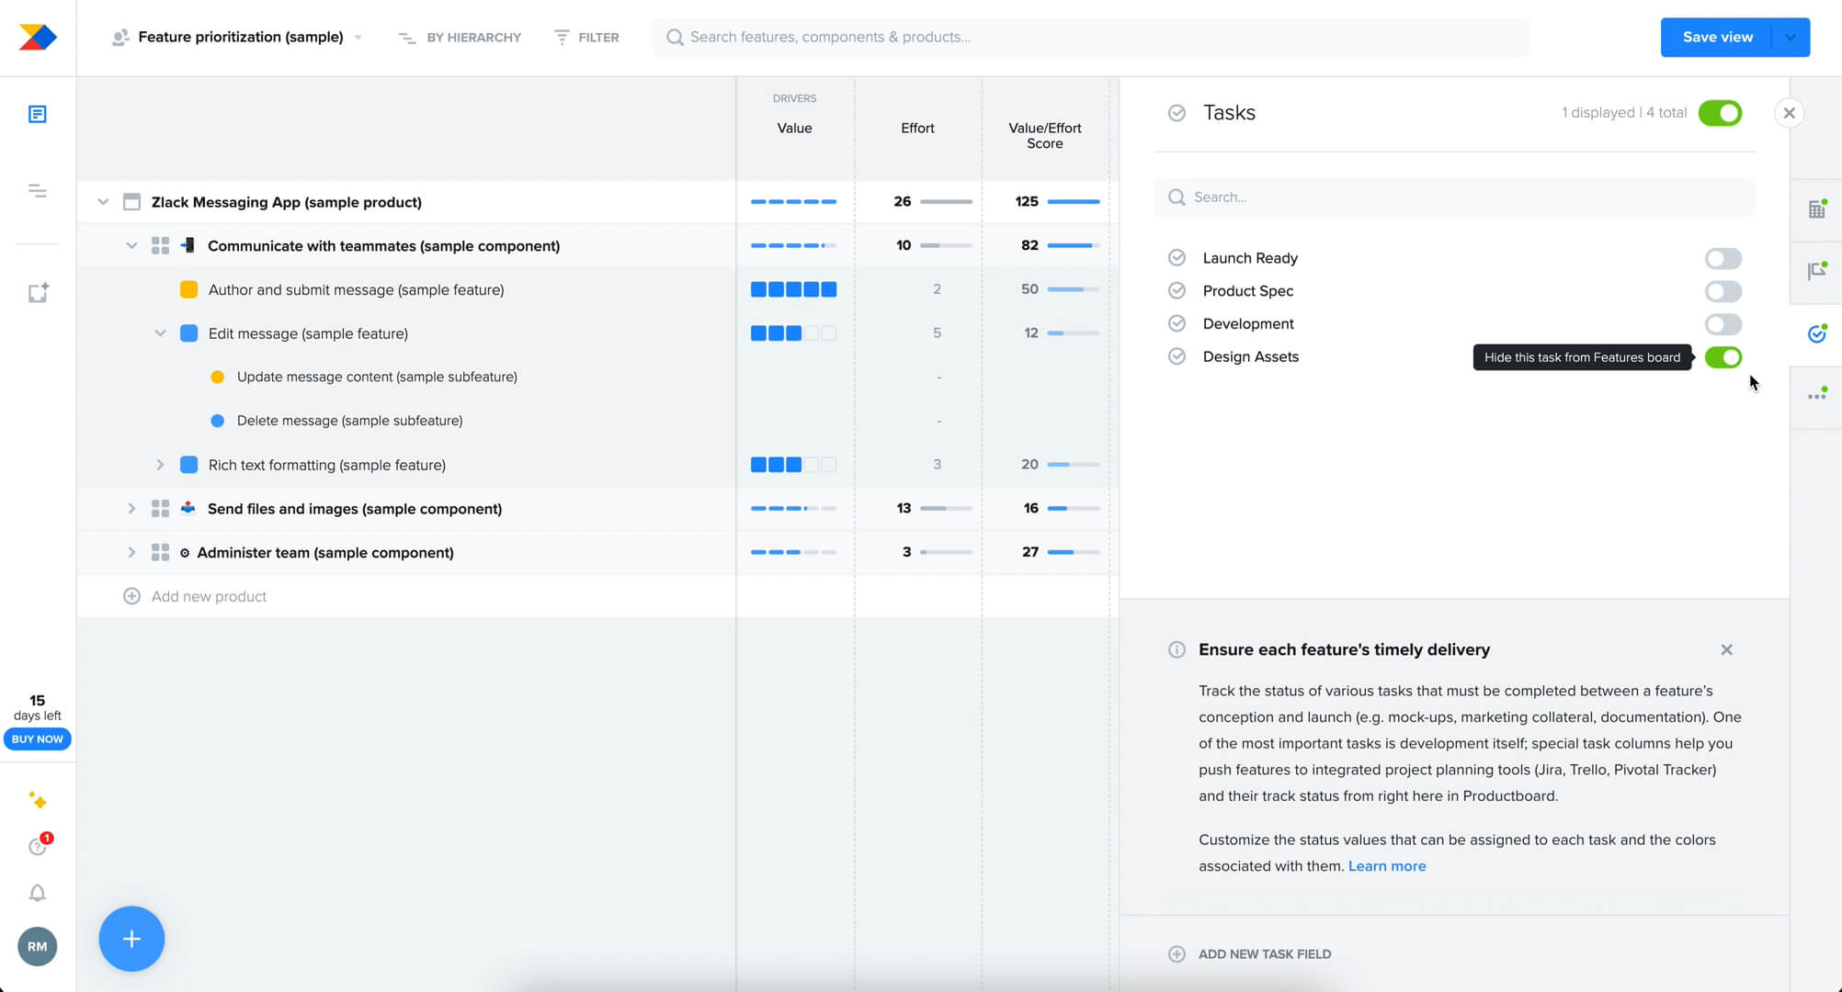Click the Learn more link about task statuses
Viewport: 1842px width, 992px height.
tap(1387, 865)
